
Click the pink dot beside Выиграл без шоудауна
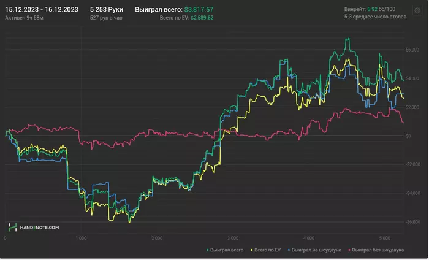coord(350,251)
